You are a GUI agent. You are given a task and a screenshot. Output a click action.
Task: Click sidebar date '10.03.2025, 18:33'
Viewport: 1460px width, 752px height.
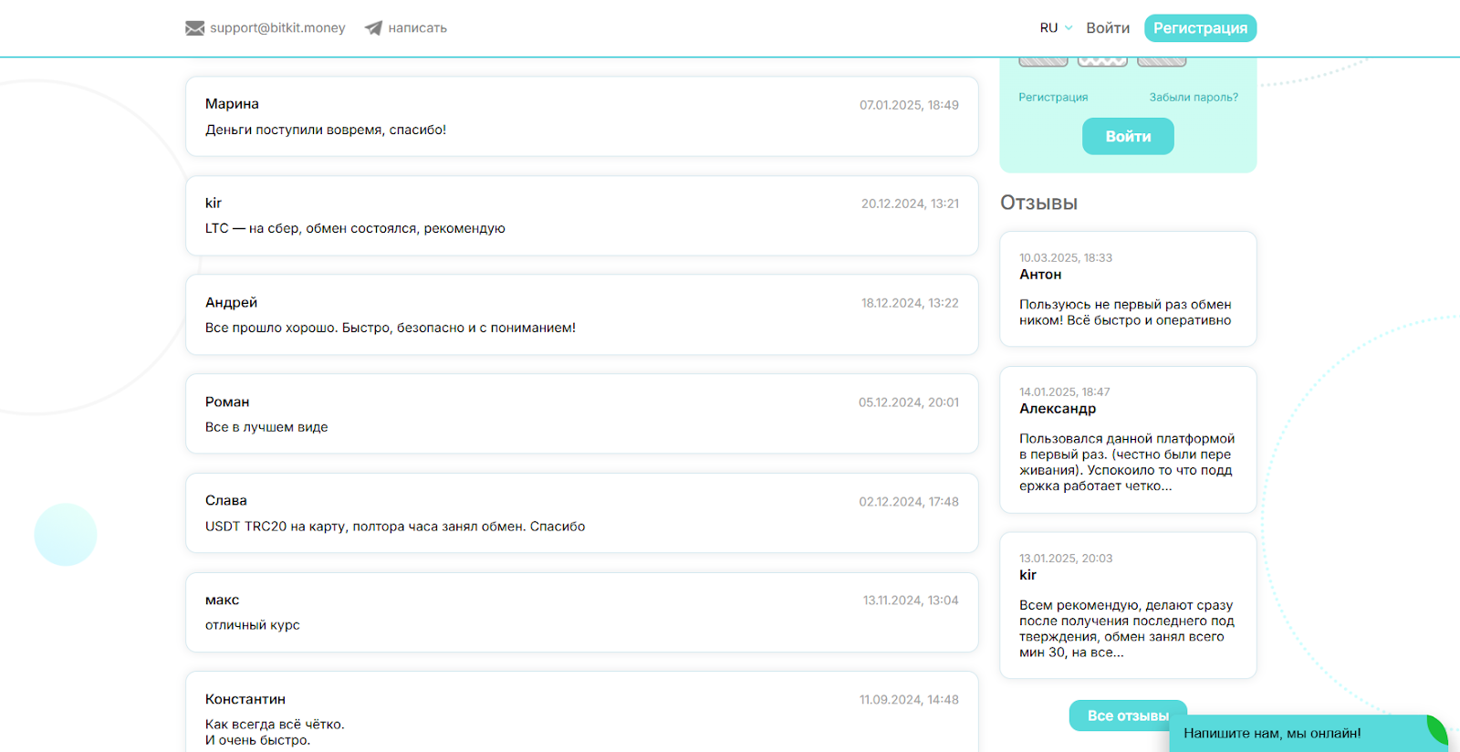pos(1066,258)
